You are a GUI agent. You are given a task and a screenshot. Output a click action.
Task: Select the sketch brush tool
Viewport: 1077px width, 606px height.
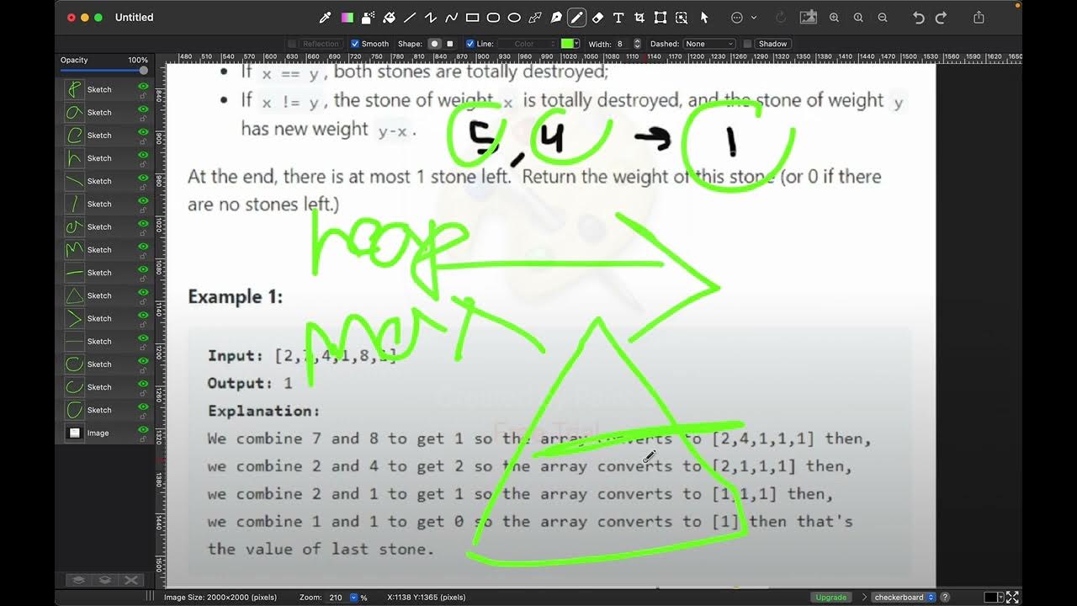[x=577, y=18]
